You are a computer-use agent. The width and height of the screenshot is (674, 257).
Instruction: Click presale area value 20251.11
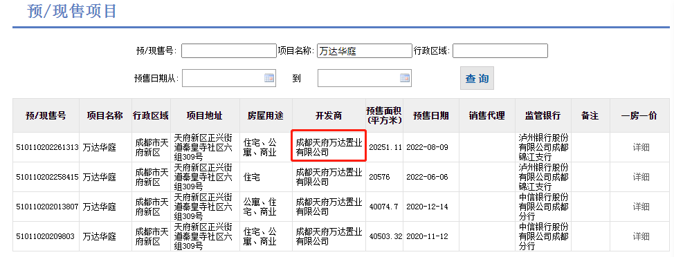(x=385, y=147)
